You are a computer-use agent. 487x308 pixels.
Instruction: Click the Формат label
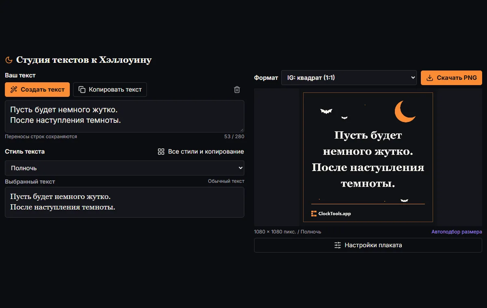tap(266, 78)
